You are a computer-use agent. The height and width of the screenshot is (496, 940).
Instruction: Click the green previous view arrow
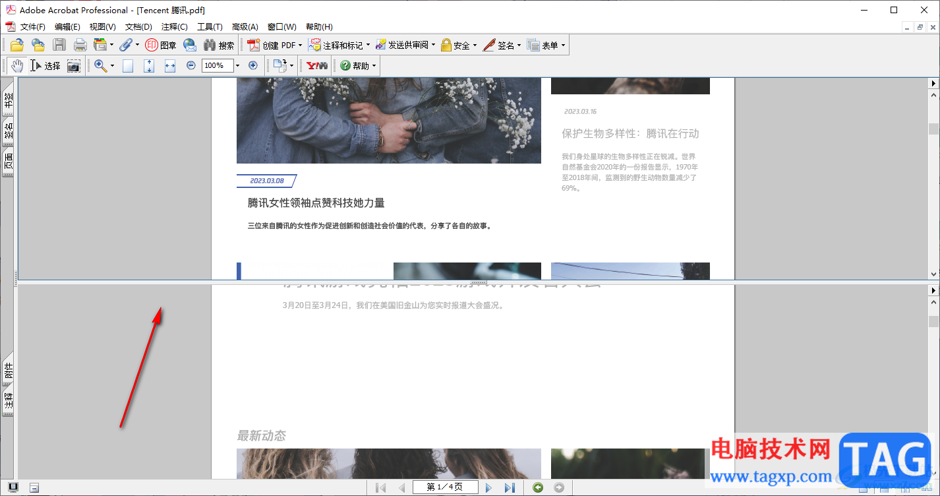(539, 487)
